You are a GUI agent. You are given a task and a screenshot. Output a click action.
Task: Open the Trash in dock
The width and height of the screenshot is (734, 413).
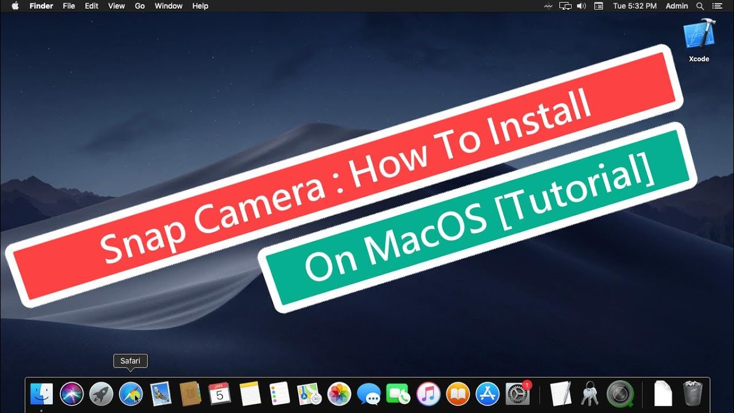pyautogui.click(x=693, y=394)
